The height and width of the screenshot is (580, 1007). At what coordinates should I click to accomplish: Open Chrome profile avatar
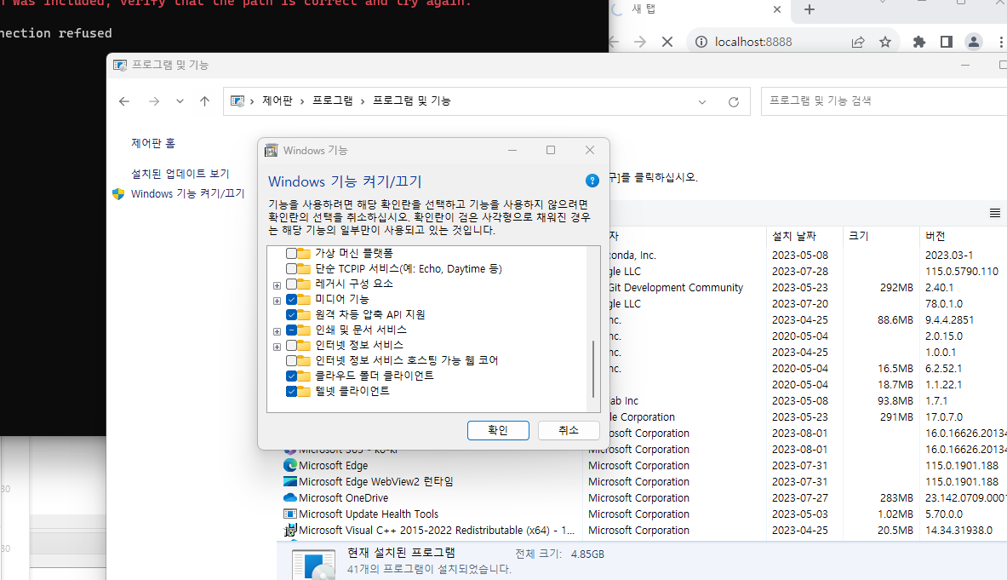click(974, 42)
